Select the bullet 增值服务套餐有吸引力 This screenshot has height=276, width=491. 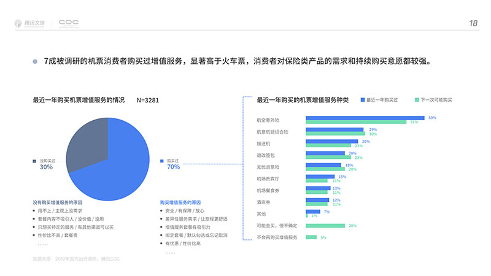pos(188,227)
